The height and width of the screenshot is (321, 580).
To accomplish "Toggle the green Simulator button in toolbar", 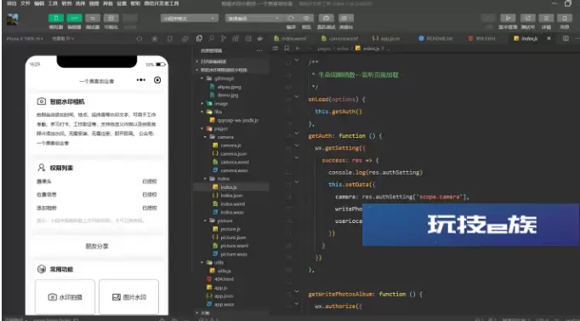I will pos(56,18).
